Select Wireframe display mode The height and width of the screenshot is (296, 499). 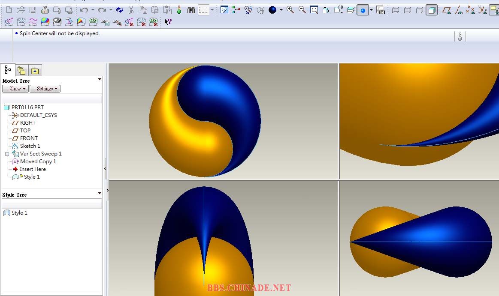(396, 10)
